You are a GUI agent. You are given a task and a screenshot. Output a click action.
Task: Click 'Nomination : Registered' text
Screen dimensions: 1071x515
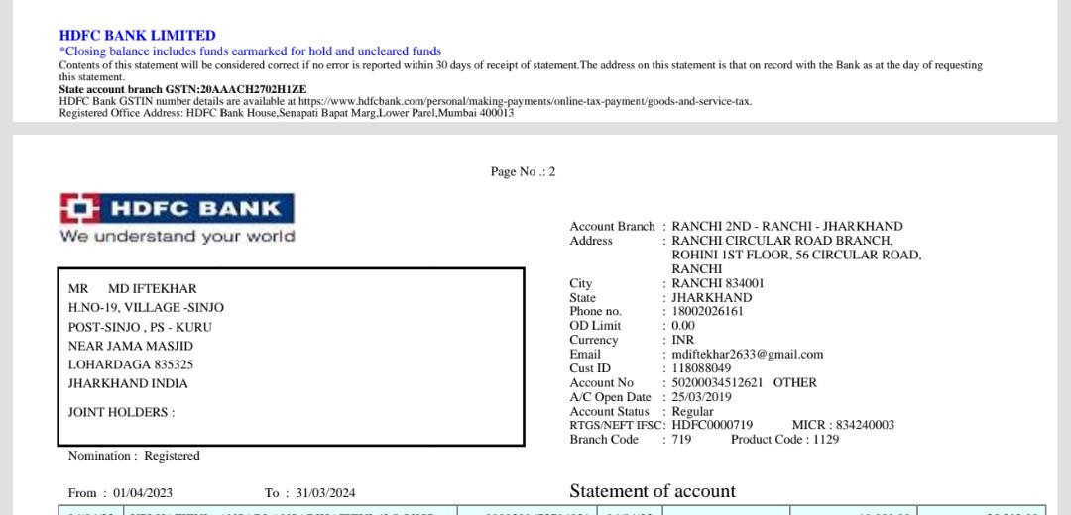point(134,456)
